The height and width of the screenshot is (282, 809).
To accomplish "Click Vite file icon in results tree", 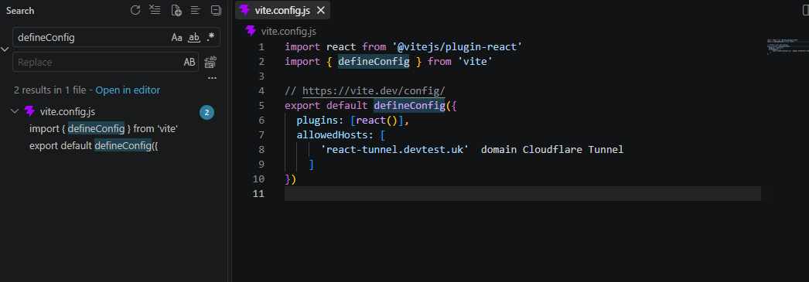I will [30, 111].
